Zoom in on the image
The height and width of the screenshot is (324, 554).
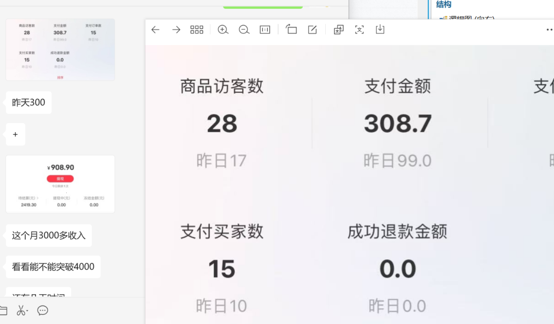tap(223, 30)
